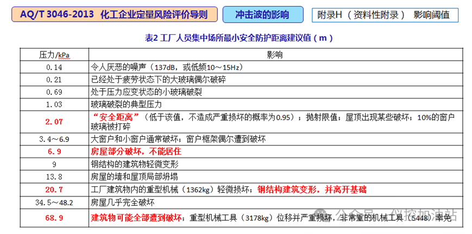This screenshot has width=472, height=234.
Task: Click the 冲击波的影响 blue box
Action: [x=263, y=15]
